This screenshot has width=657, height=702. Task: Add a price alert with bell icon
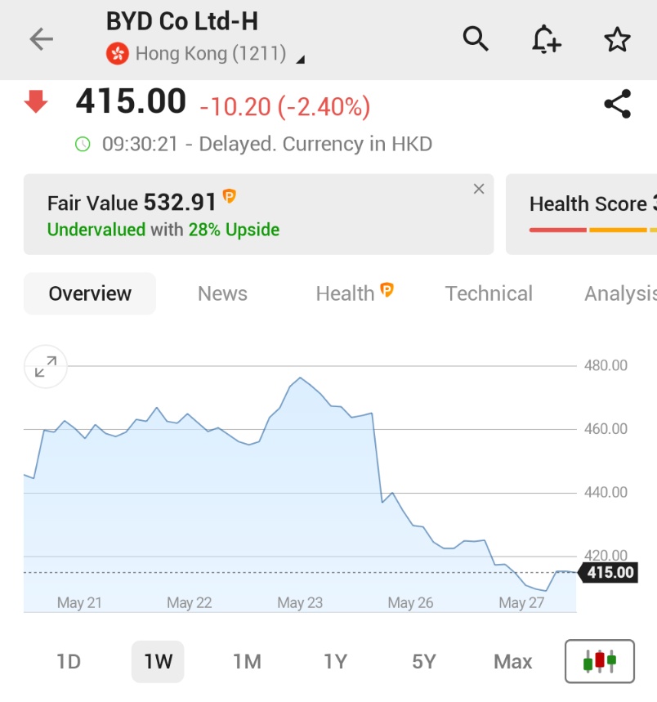click(x=546, y=39)
